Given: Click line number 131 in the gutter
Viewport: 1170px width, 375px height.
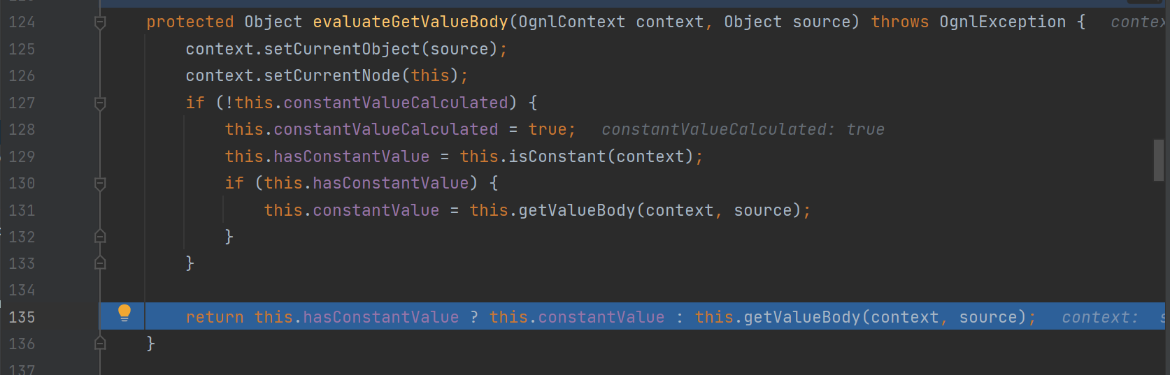Looking at the screenshot, I should pyautogui.click(x=22, y=210).
